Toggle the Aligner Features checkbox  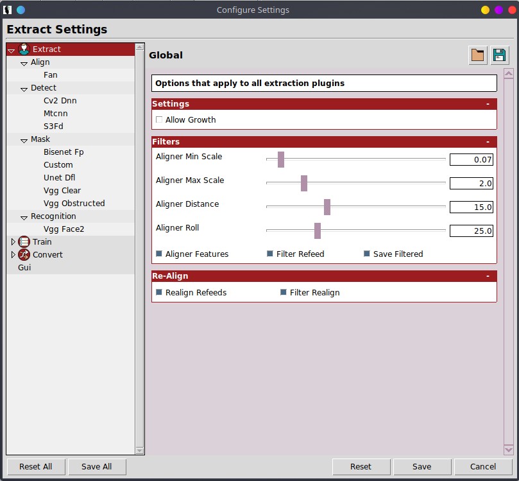(x=159, y=254)
